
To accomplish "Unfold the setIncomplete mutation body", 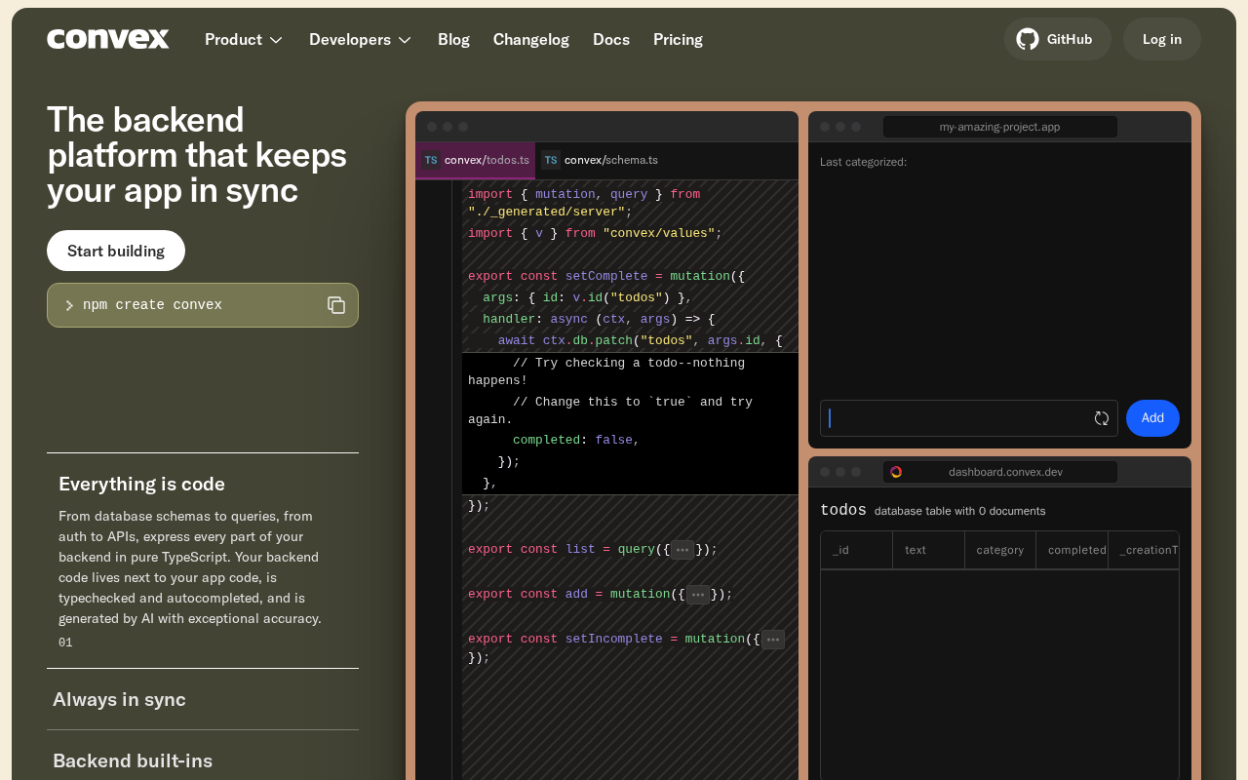I will (773, 640).
